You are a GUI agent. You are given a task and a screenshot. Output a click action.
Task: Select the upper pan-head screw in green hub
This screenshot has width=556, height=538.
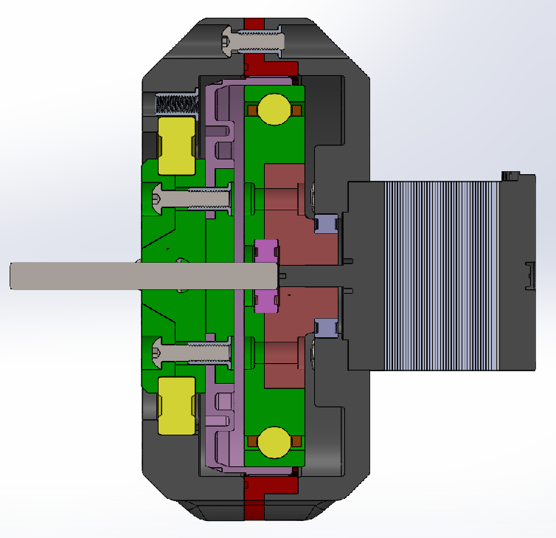click(x=192, y=199)
